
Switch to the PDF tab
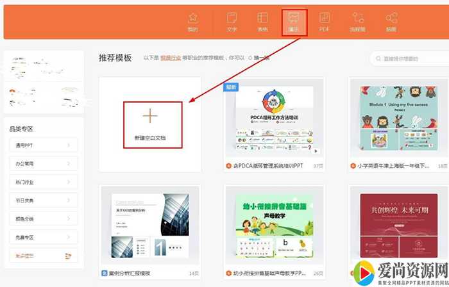[325, 22]
